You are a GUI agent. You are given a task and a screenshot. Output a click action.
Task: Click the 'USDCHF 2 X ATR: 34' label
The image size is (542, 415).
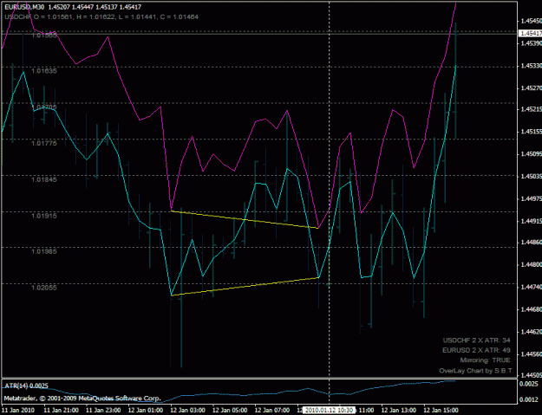coord(477,340)
